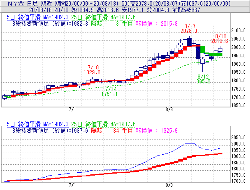250x190 pixels.
Task: Click the 8/3 date label on lower chart
Action: tap(169, 186)
